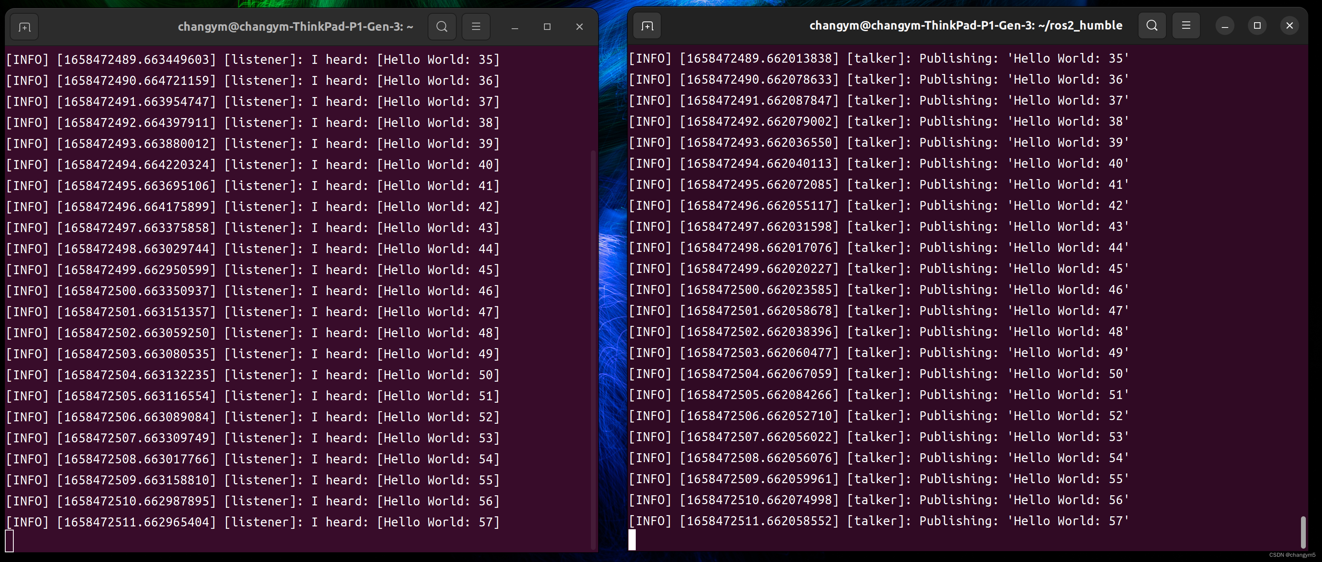Click ros2_humble terminal title text
Image resolution: width=1322 pixels, height=562 pixels.
coord(966,25)
